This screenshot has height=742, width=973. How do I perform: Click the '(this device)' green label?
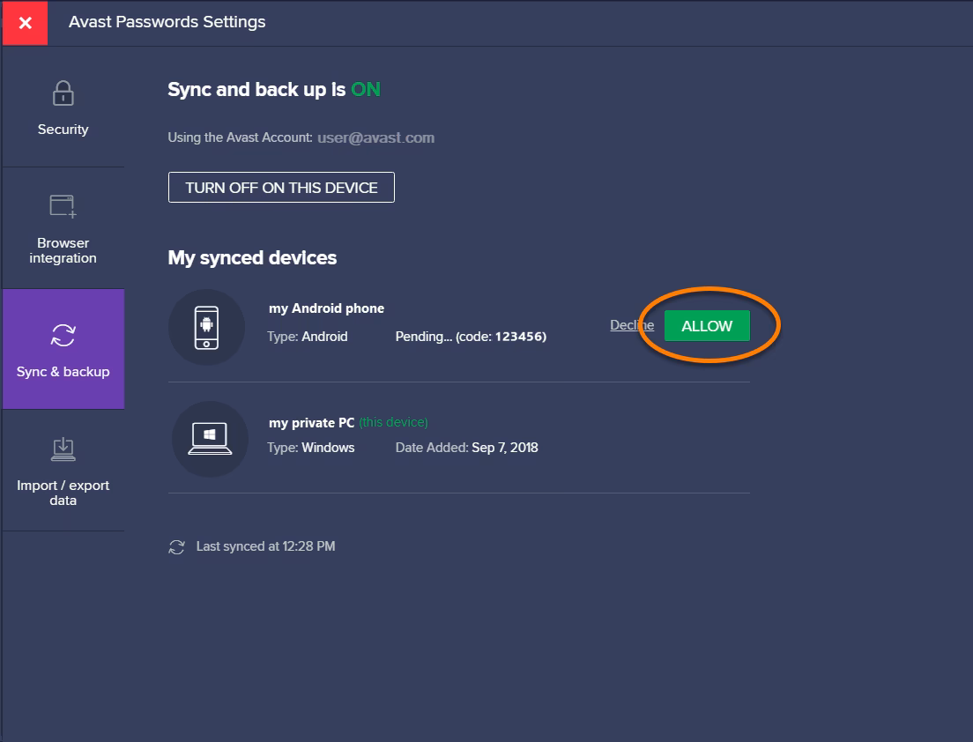[x=393, y=422]
